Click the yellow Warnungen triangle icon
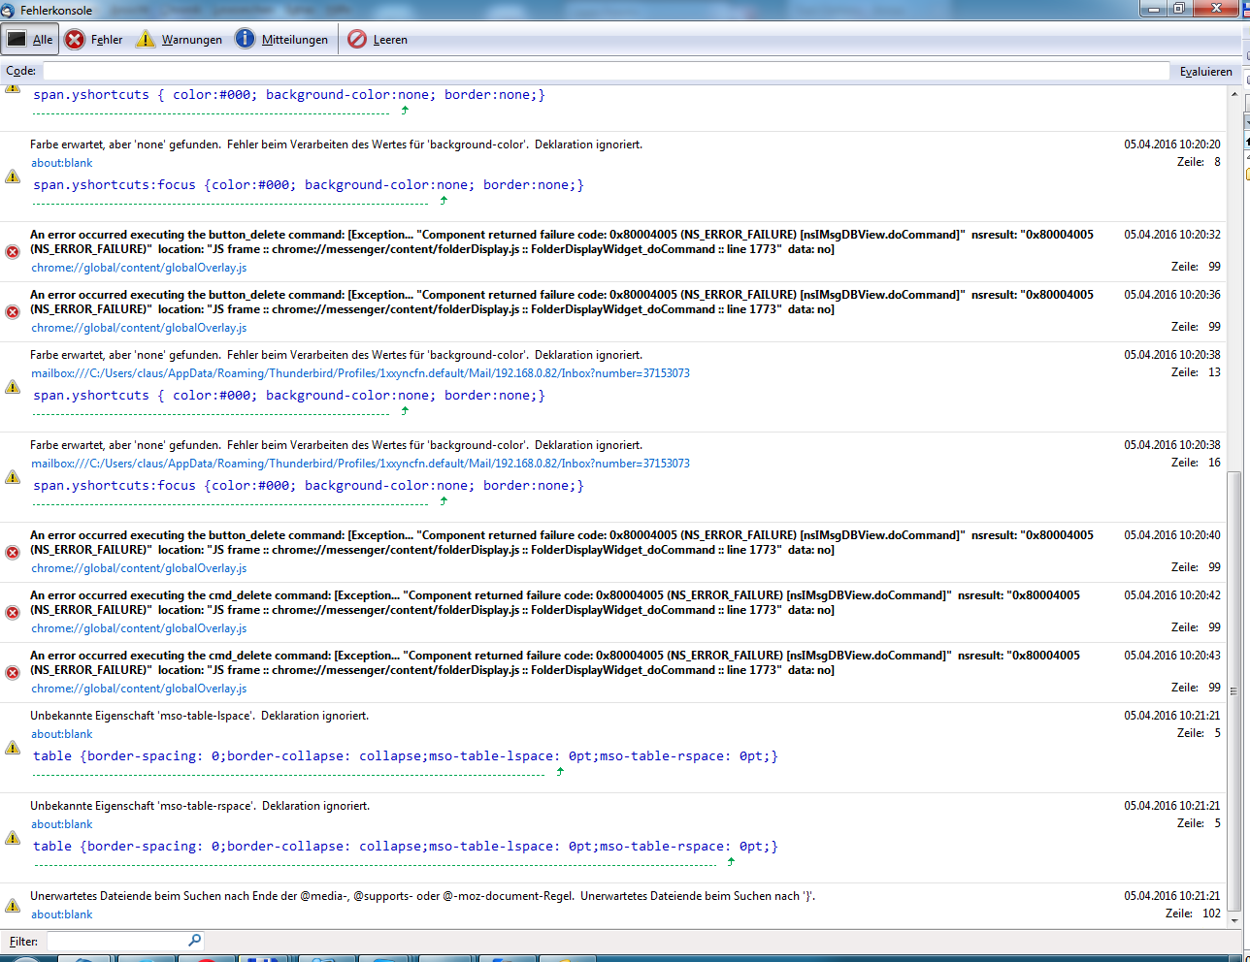This screenshot has height=962, width=1250. click(x=146, y=40)
